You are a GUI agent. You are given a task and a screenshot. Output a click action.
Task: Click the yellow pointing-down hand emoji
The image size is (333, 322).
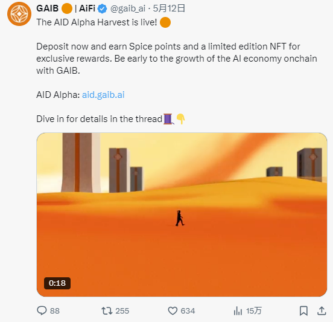coord(181,119)
